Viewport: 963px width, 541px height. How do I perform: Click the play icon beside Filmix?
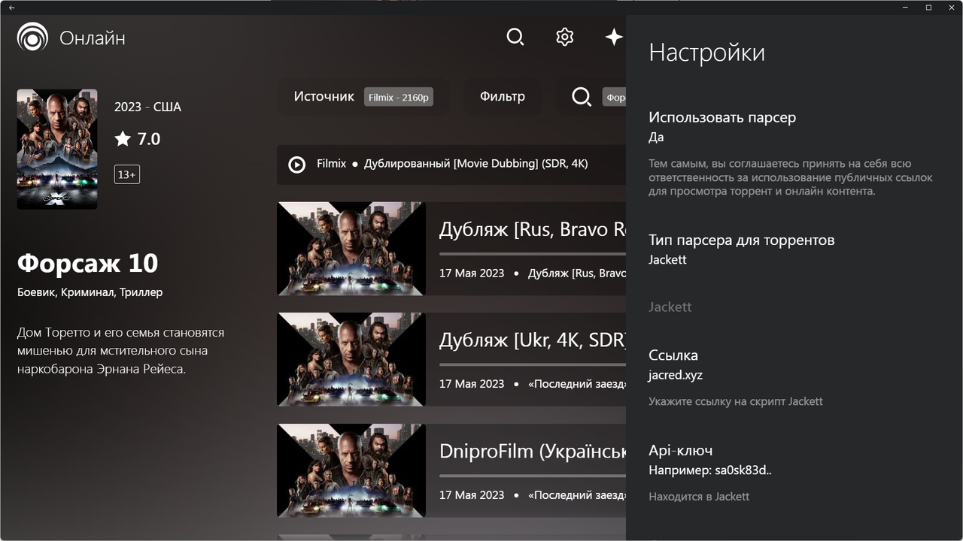coord(297,164)
